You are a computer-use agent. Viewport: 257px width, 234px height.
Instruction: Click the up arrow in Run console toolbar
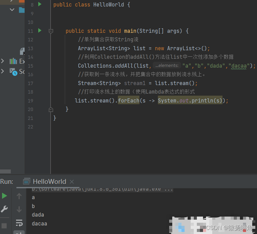19,196
